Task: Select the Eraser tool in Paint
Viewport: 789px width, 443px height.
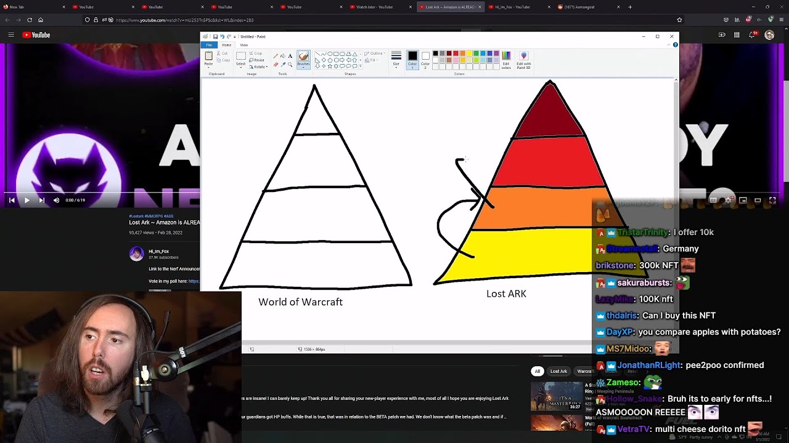Action: [276, 65]
